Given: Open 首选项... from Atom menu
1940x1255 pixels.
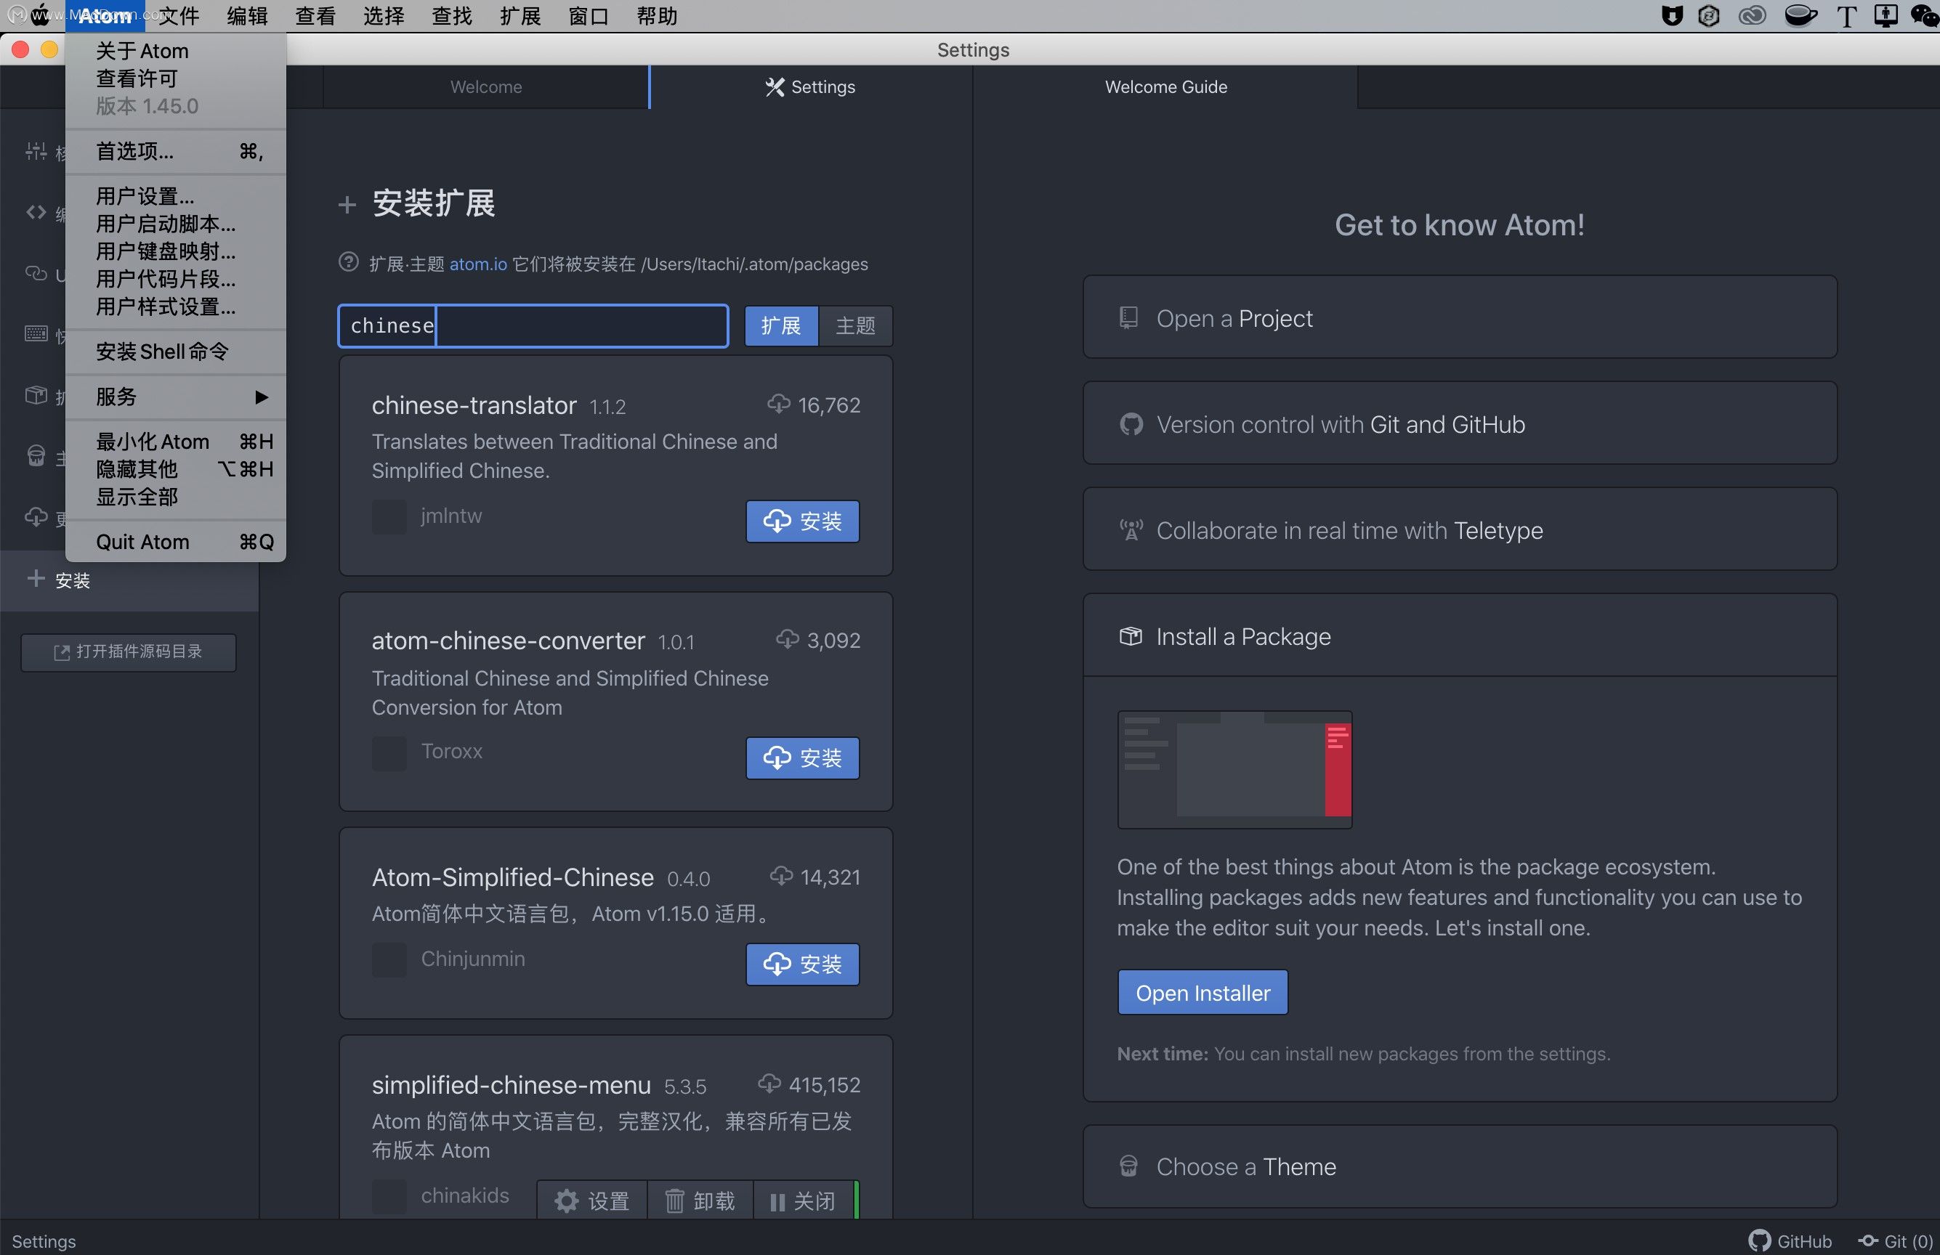Looking at the screenshot, I should [x=175, y=151].
